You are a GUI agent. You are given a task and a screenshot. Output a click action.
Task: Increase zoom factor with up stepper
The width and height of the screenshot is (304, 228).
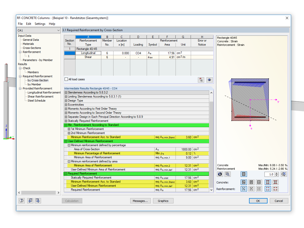[277, 173]
